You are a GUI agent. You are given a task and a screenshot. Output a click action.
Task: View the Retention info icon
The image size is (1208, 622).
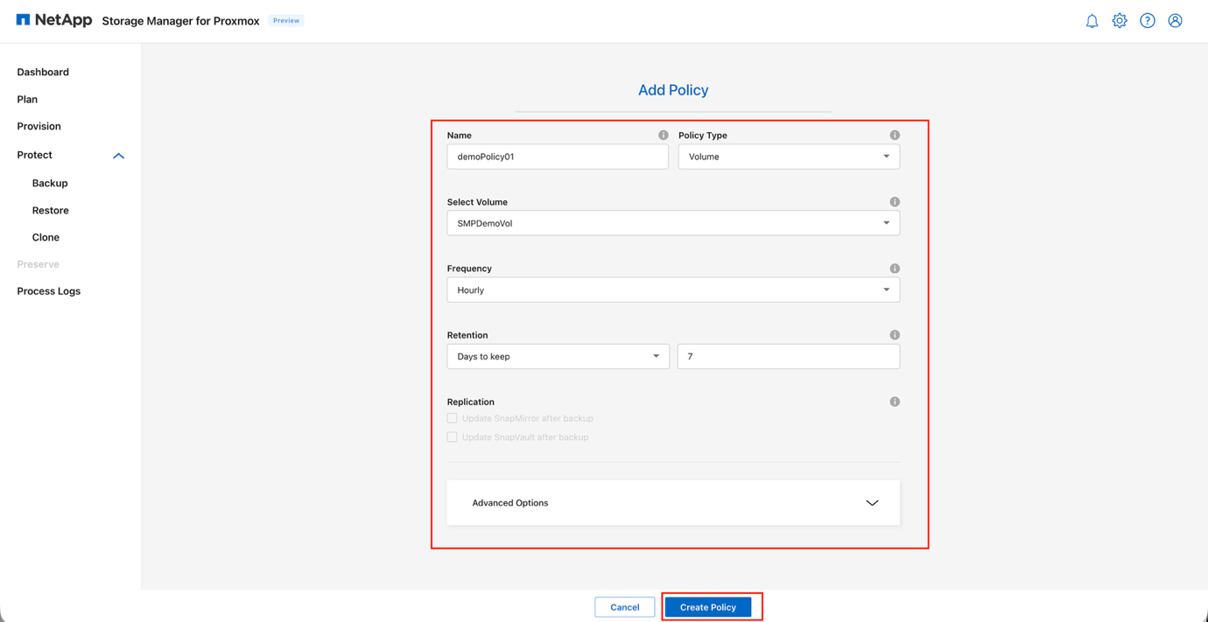pyautogui.click(x=895, y=334)
